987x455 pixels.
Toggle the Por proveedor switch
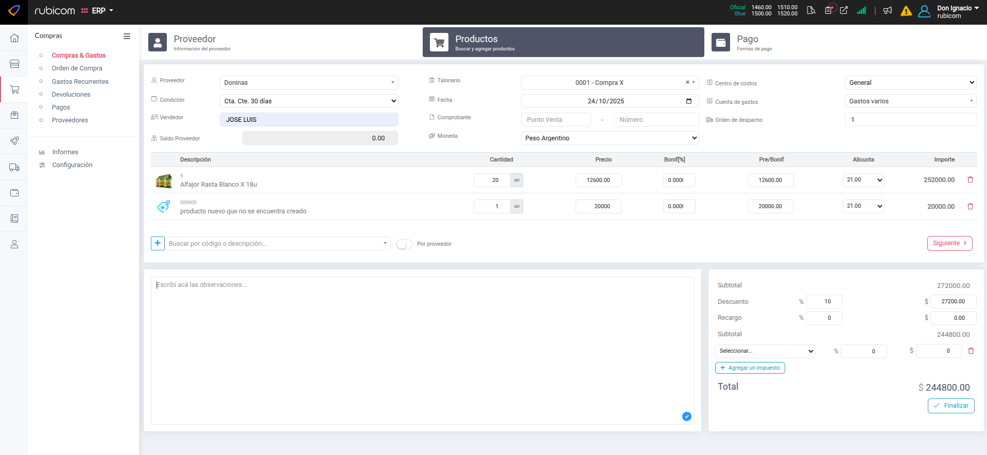(404, 244)
